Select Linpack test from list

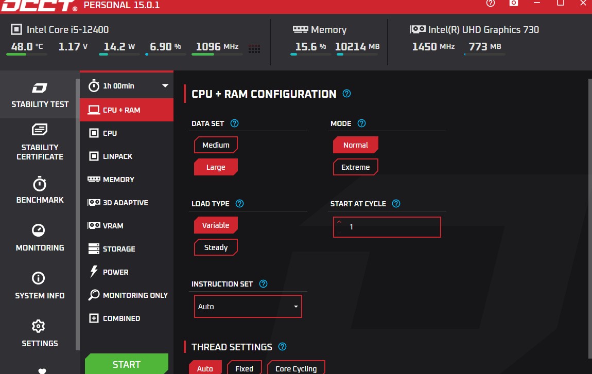(117, 156)
